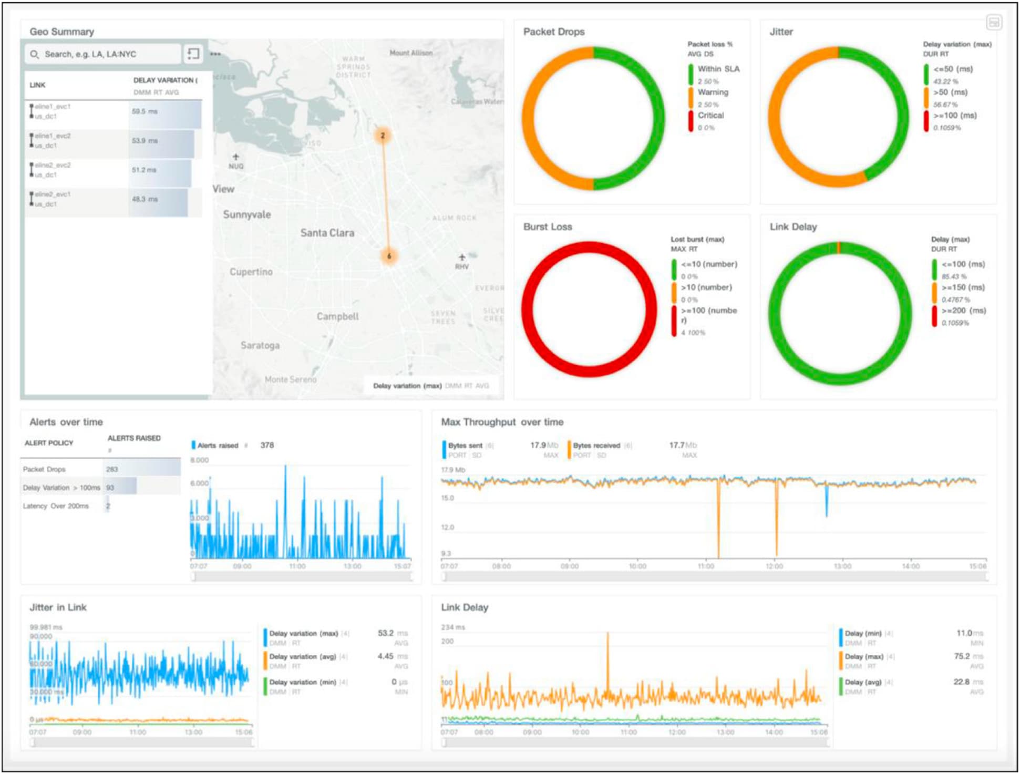Click the search magnifier icon in Geo Summary
Screen dimensions: 1020x774
tap(35, 54)
